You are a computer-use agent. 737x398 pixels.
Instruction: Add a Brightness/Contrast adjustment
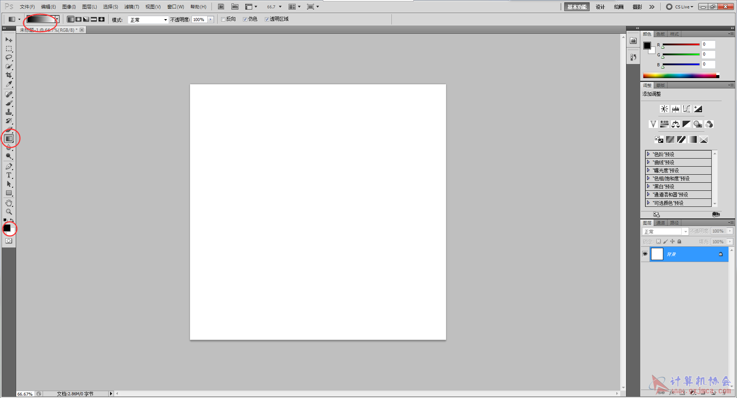coord(664,109)
